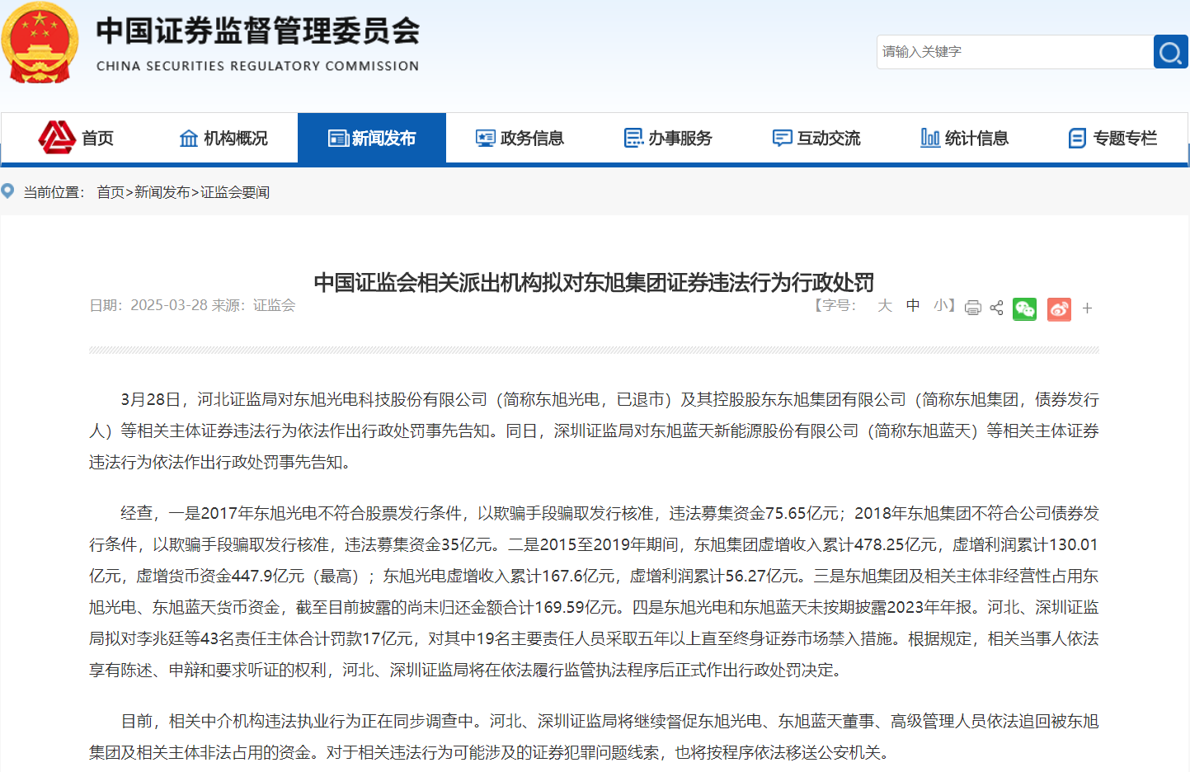Expand more share options with the plus icon

click(x=1087, y=308)
